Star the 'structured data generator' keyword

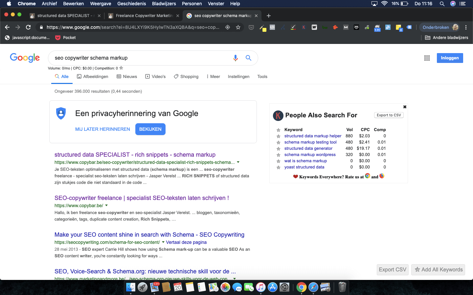[278, 148]
